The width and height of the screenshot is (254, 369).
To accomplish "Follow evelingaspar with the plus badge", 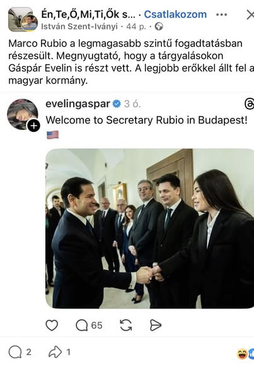I will tap(33, 126).
